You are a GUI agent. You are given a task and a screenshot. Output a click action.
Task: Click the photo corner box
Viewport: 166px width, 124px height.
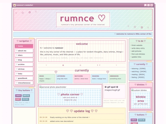70,97
